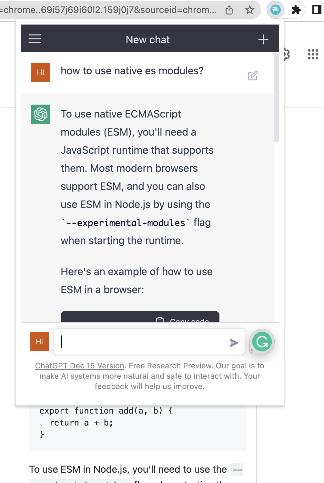Start a new chat with the plus icon

pyautogui.click(x=263, y=39)
